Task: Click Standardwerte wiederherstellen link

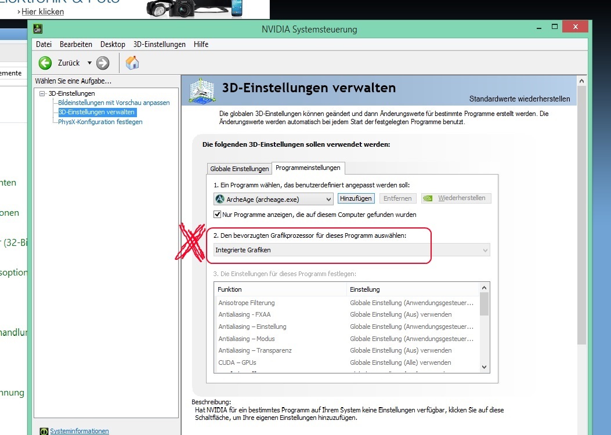Action: coord(519,99)
